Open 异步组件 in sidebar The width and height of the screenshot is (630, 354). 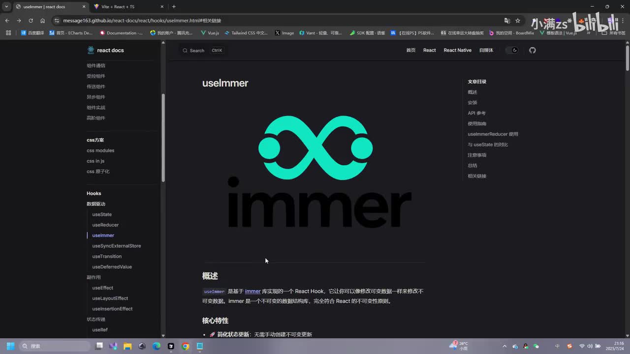pos(96,97)
